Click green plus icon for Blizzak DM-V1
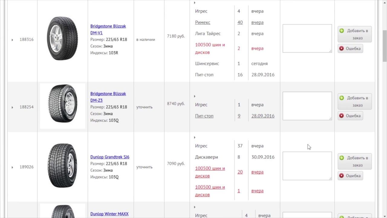The height and width of the screenshot is (218, 387). pyautogui.click(x=342, y=31)
